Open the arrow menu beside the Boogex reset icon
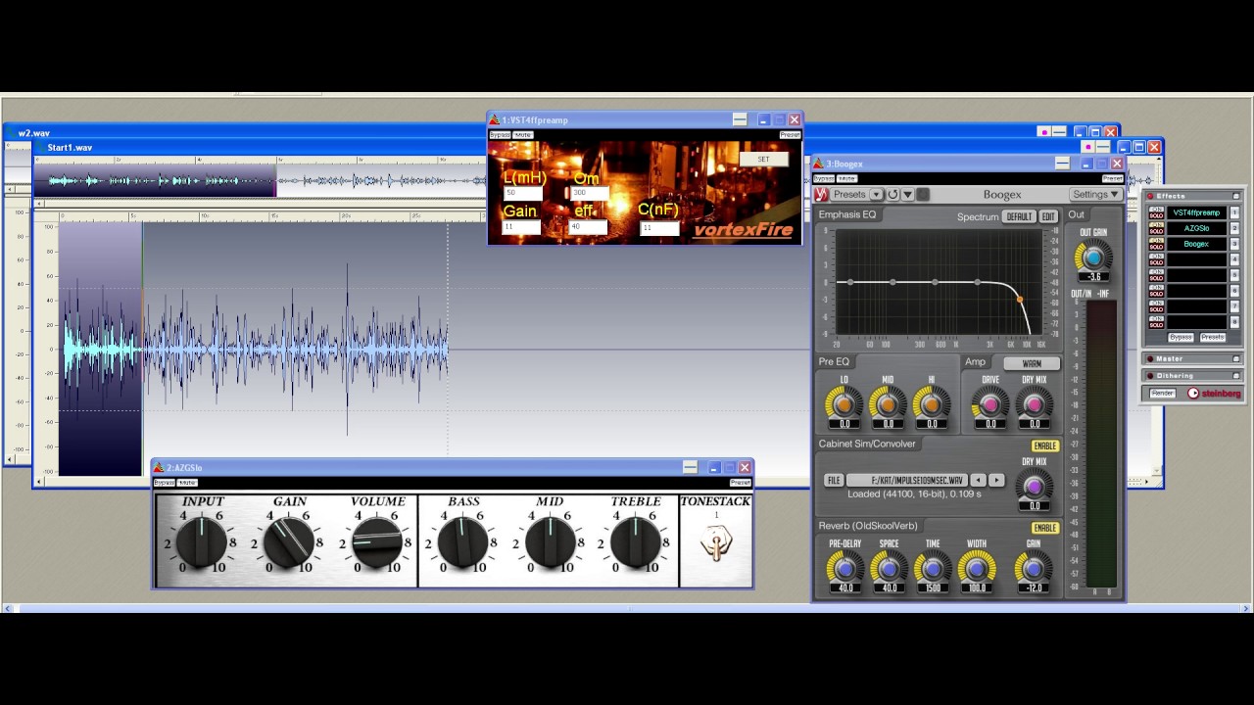Image resolution: width=1254 pixels, height=705 pixels. pos(907,194)
